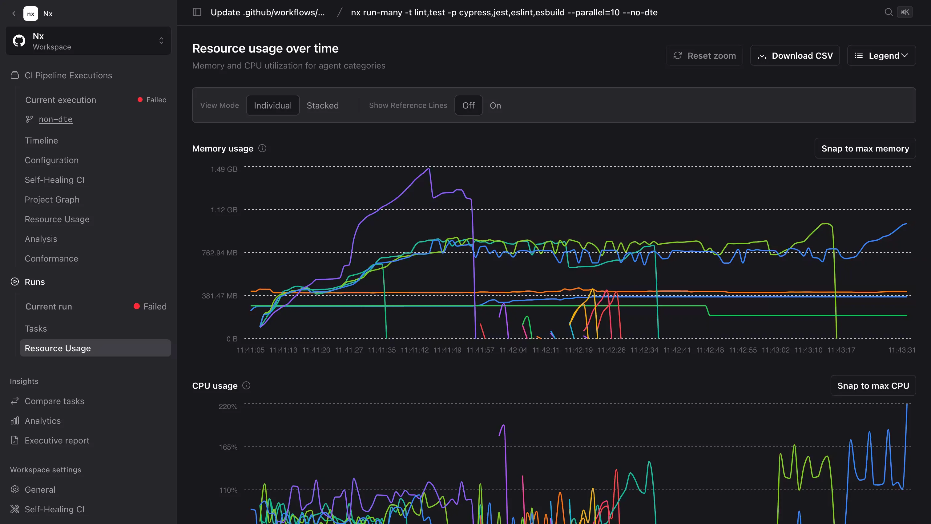This screenshot has width=931, height=524.
Task: Open search with the magnifier icon
Action: [889, 12]
